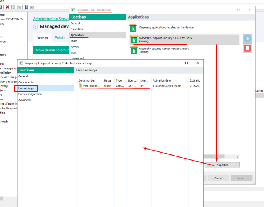Switch to the Devices tab

pyautogui.click(x=42, y=38)
